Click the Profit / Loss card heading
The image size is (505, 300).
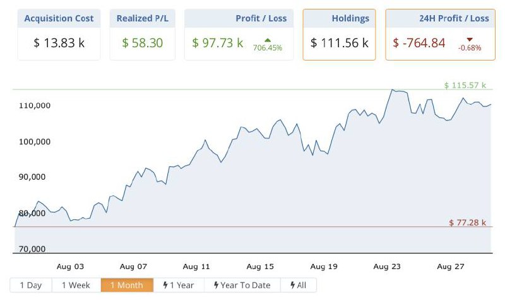click(x=259, y=18)
